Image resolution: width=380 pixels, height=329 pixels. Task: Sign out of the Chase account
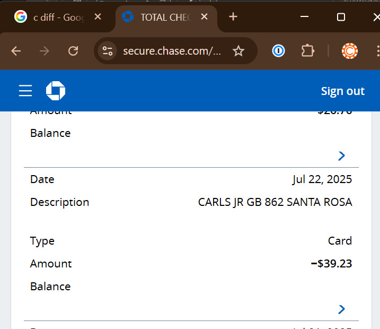click(342, 91)
